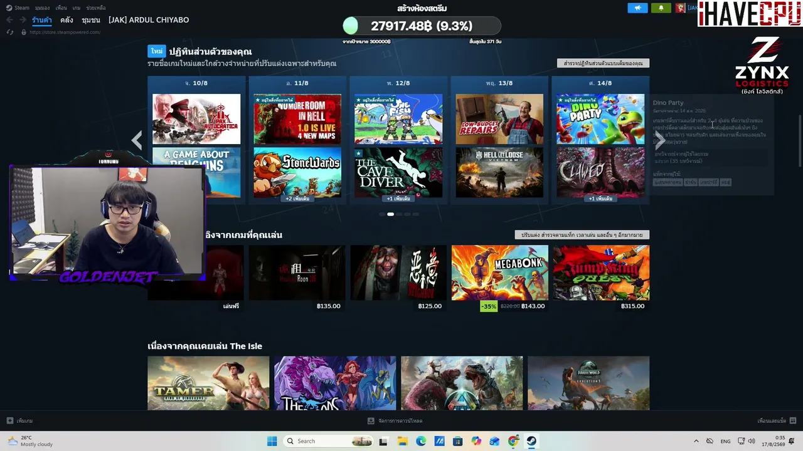Open Google Chrome from the taskbar
The image size is (803, 451).
[513, 441]
